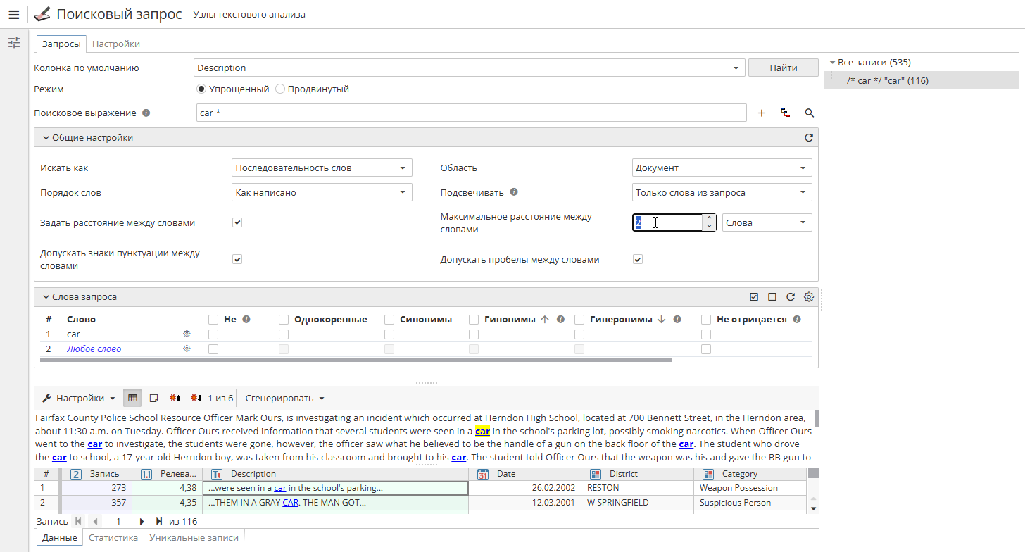This screenshot has height=552, width=1025.
Task: Toggle the filter sliders sidebar icon
Action: 14,43
